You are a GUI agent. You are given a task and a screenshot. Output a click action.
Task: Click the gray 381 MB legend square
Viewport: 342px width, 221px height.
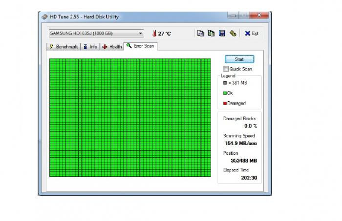point(225,83)
